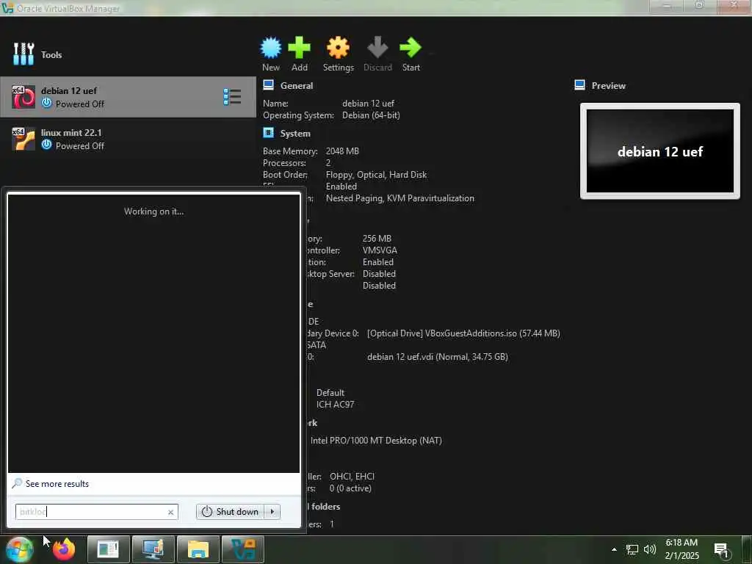Open the notification center icon
The height and width of the screenshot is (564, 752).
pyautogui.click(x=722, y=550)
